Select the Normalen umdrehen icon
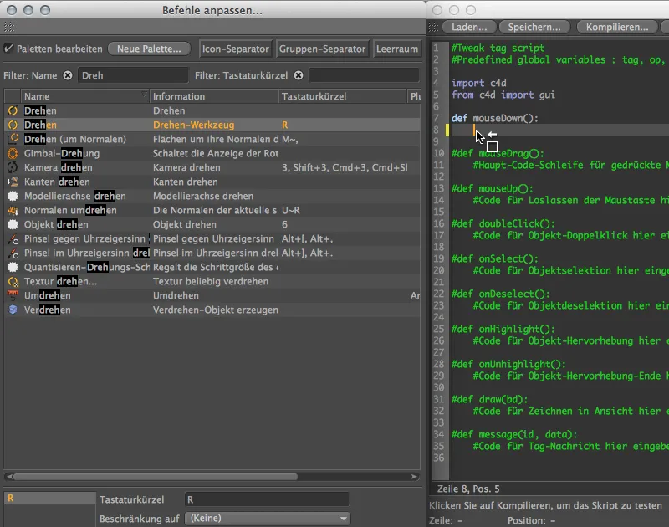Screen dimensions: 669x527 [x=13, y=210]
